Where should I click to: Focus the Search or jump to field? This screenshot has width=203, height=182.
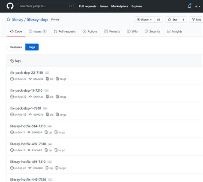click(x=46, y=6)
